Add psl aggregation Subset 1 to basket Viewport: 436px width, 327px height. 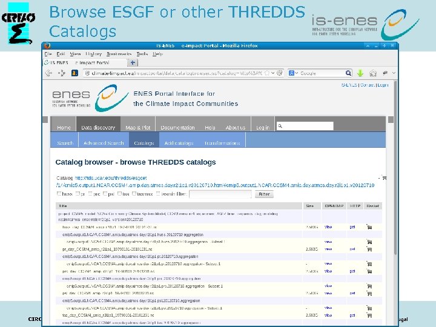(x=369, y=308)
